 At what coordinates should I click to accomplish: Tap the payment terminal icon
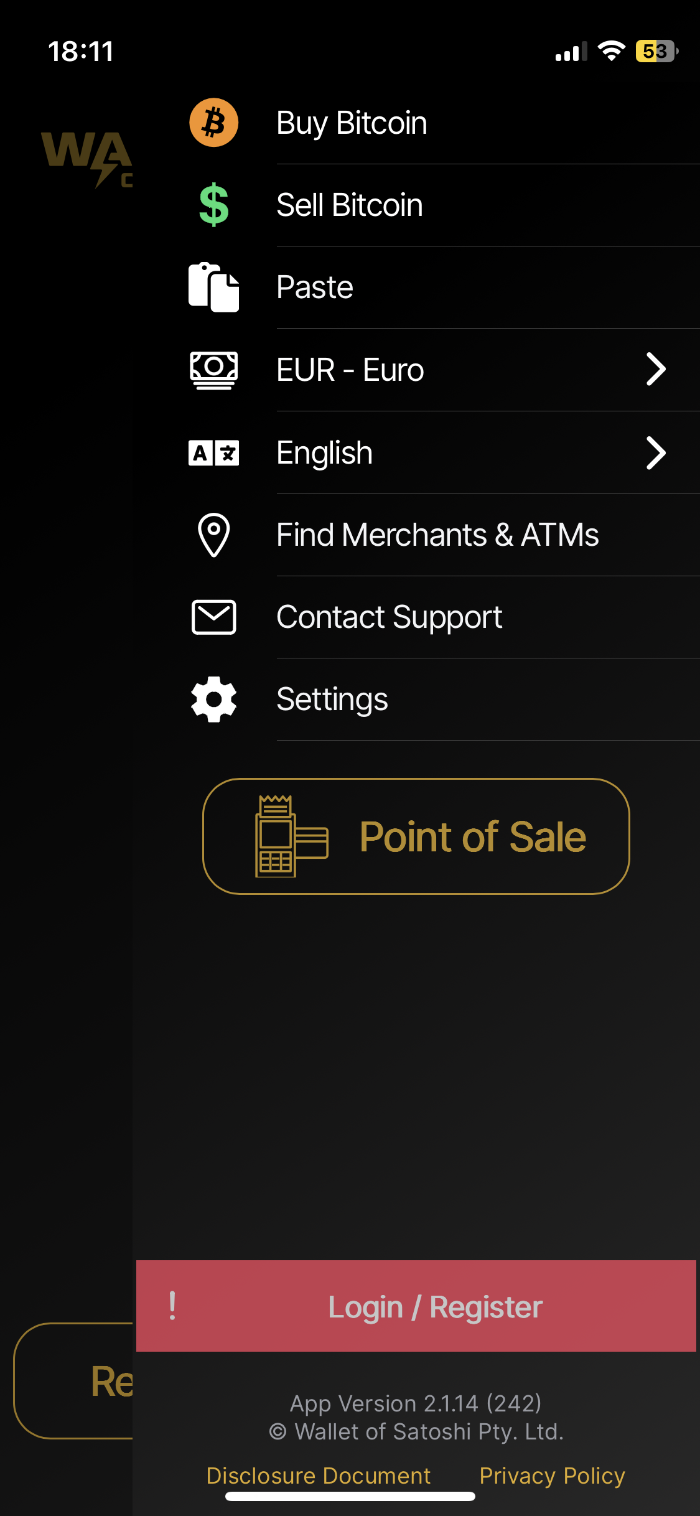[291, 836]
